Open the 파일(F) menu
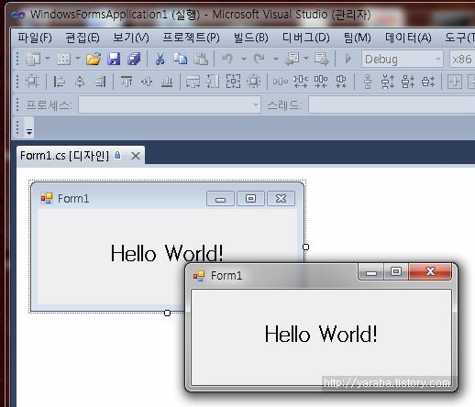Screen dimensions: 475x407 [x=35, y=38]
